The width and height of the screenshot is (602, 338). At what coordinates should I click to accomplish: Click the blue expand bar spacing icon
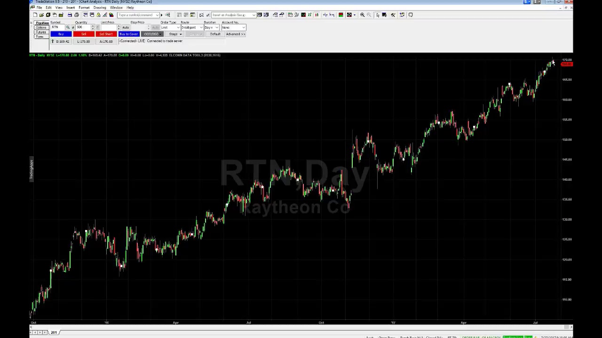[332, 15]
